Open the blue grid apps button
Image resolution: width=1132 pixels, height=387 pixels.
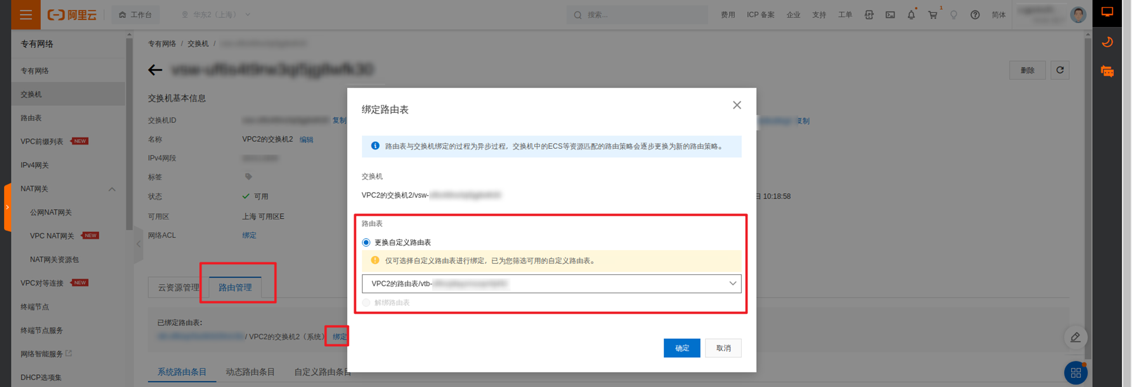pyautogui.click(x=1075, y=373)
